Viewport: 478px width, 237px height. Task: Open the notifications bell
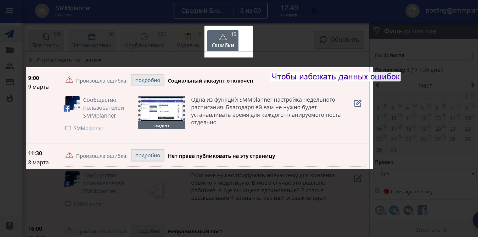(x=314, y=11)
